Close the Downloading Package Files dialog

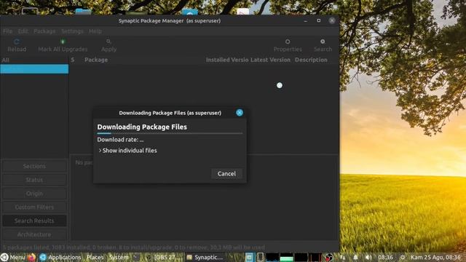pos(240,113)
